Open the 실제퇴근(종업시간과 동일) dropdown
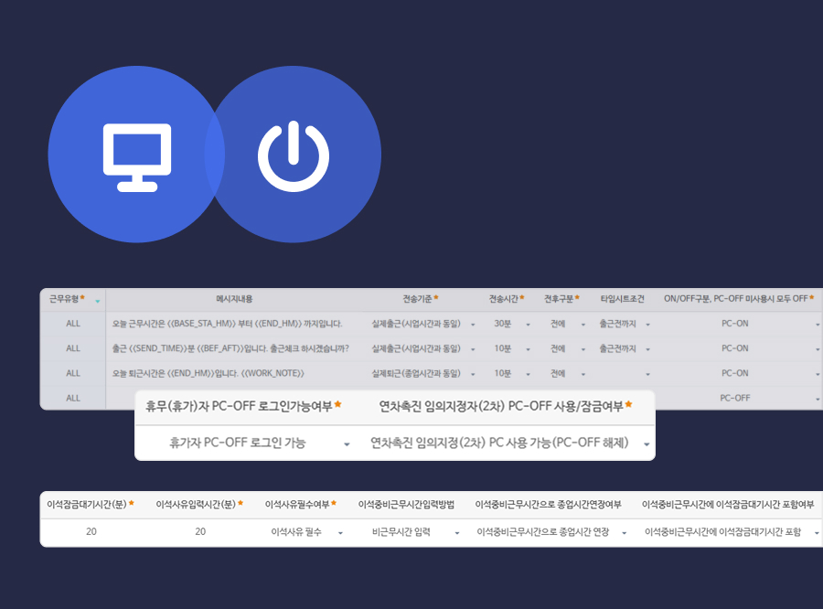 click(436, 373)
